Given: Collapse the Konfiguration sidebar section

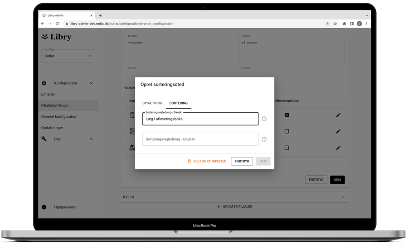Looking at the screenshot, I should pyautogui.click(x=91, y=83).
